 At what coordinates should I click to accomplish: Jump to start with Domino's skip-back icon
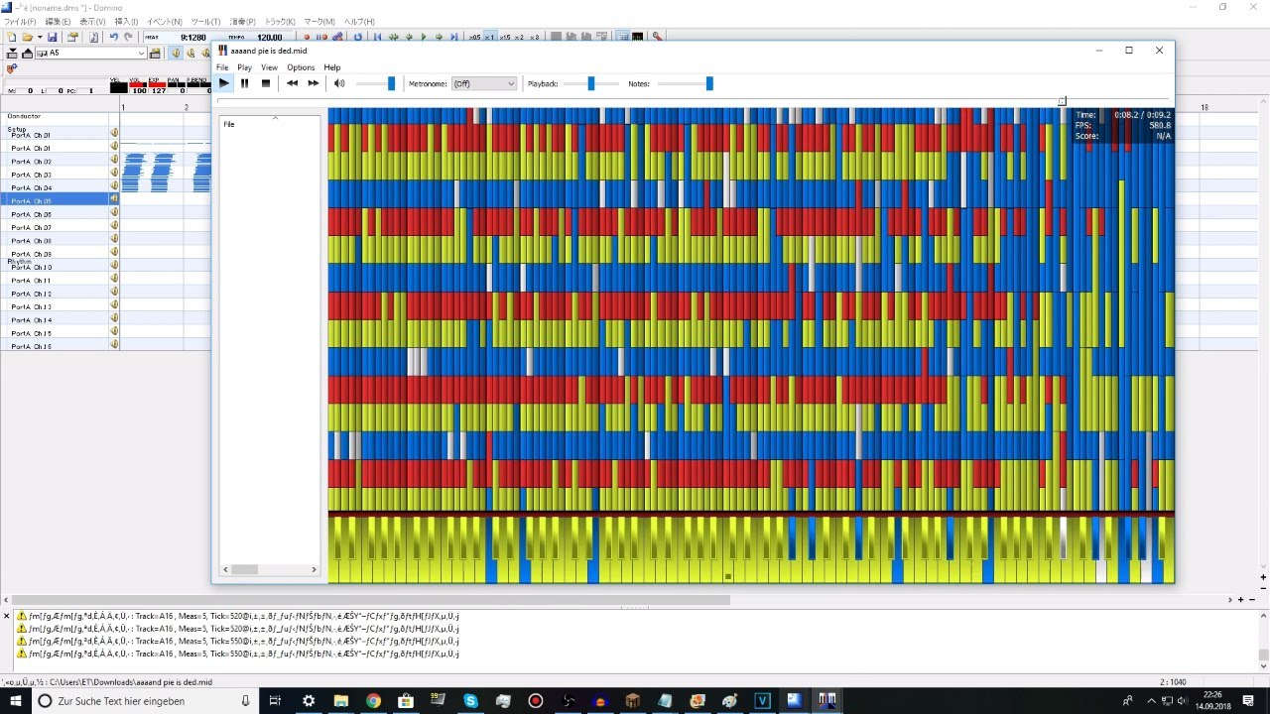tap(377, 37)
